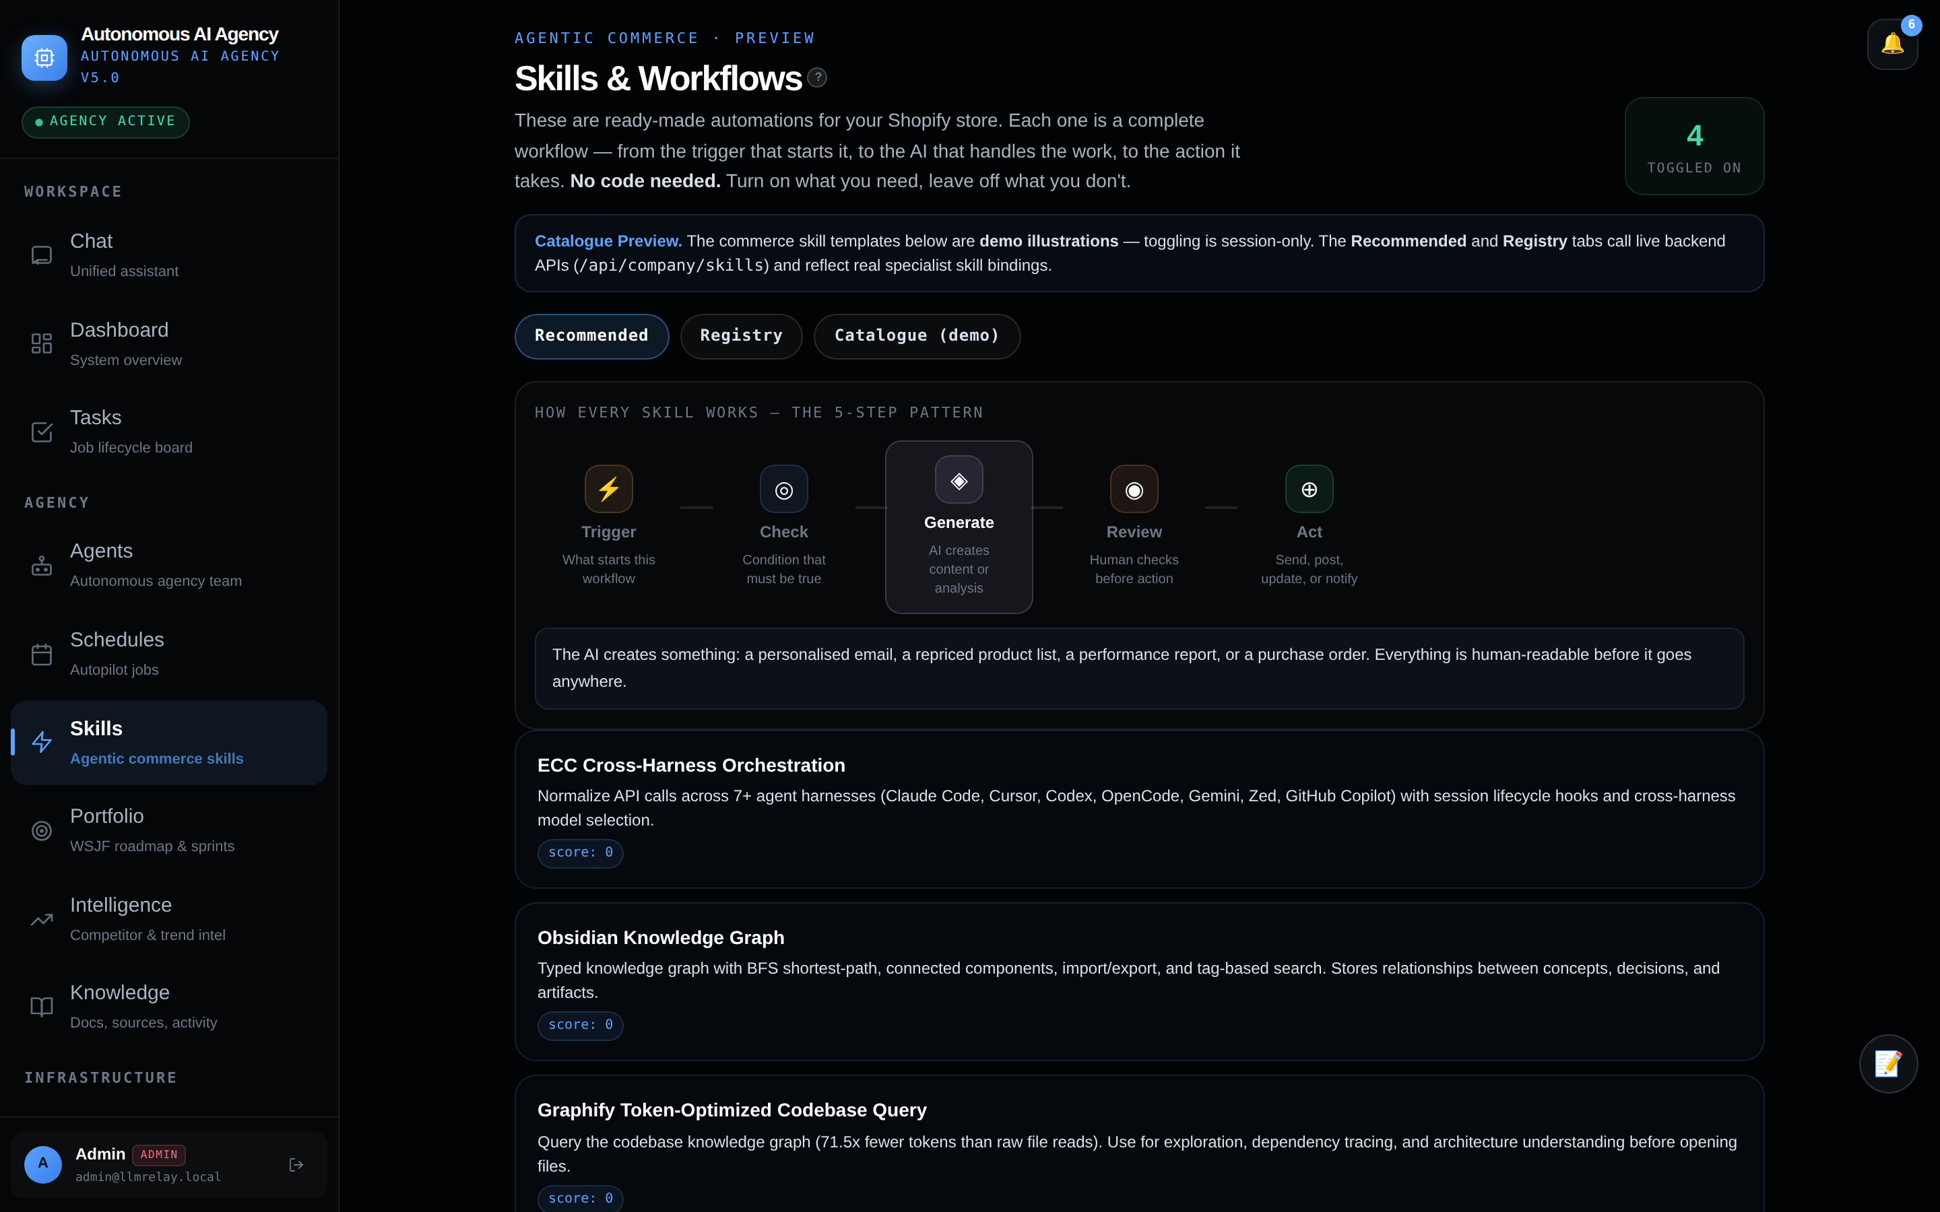
Task: Click the Schedules calendar icon
Action: tap(42, 654)
